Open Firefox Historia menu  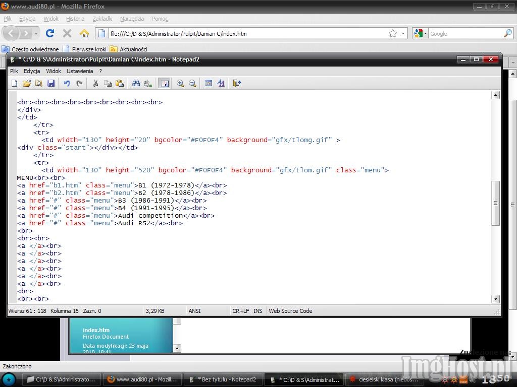(75, 19)
